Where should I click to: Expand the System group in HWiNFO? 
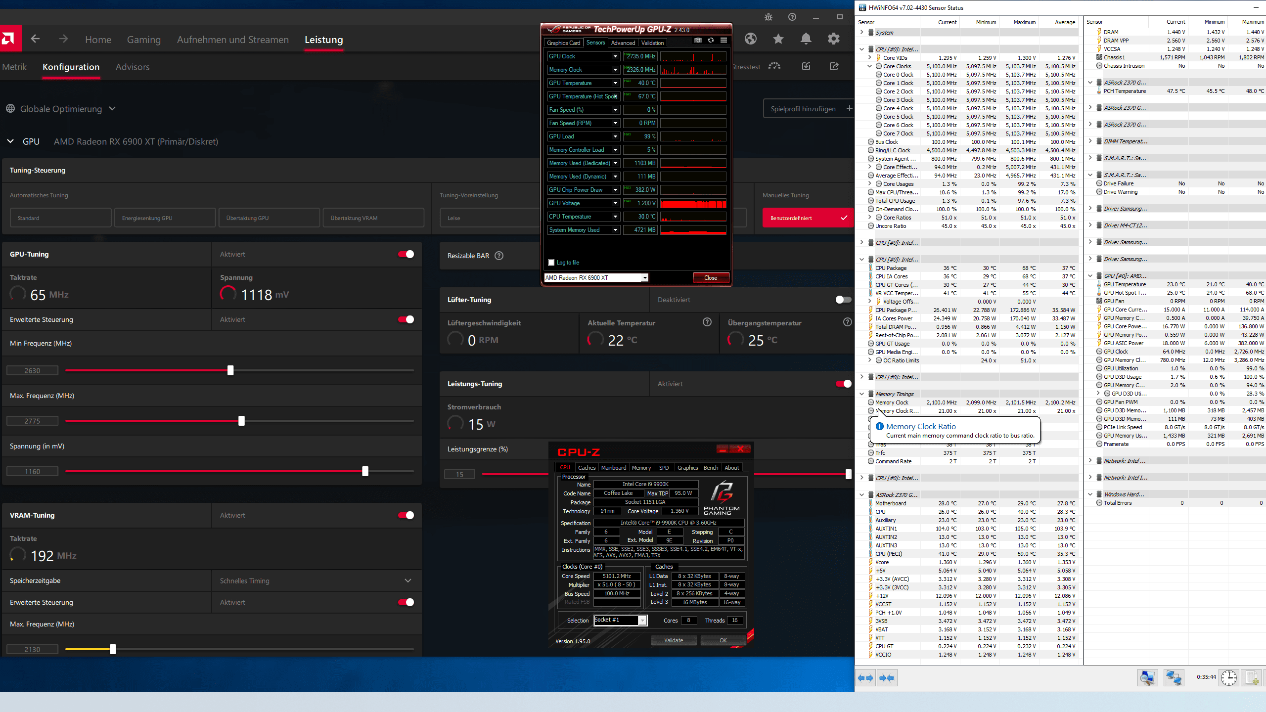point(862,32)
